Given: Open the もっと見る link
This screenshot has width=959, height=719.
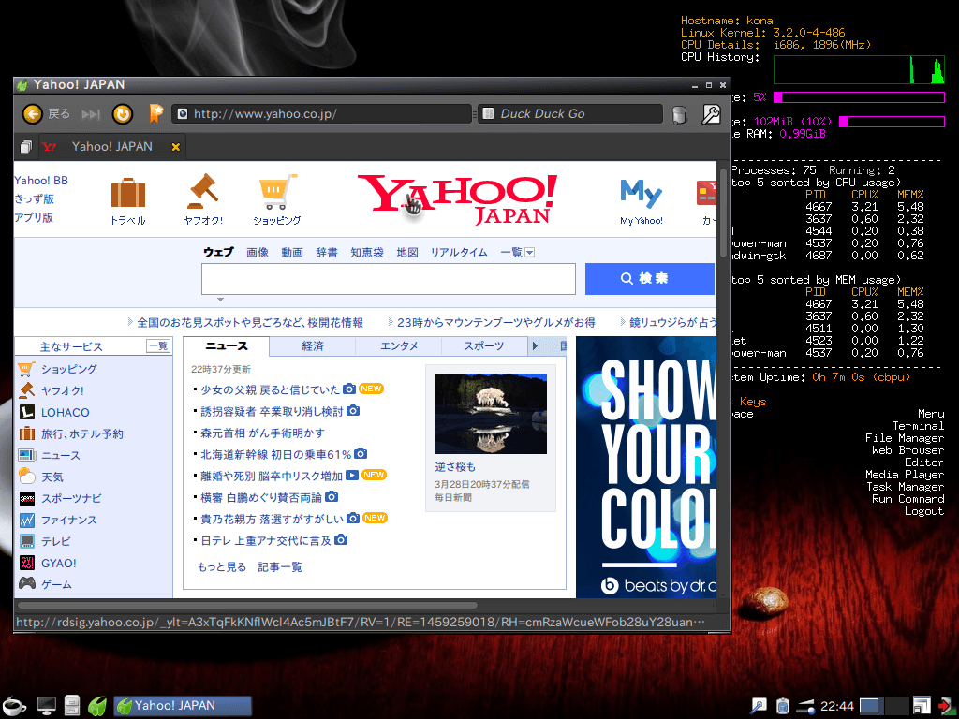Looking at the screenshot, I should coord(221,567).
